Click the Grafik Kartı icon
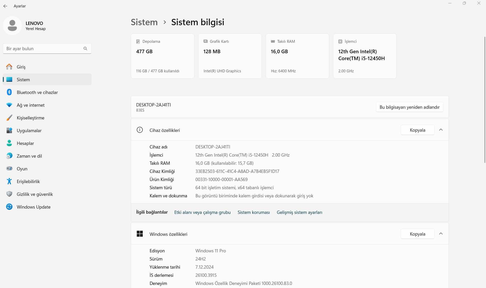Image resolution: width=486 pixels, height=288 pixels. pyautogui.click(x=205, y=41)
